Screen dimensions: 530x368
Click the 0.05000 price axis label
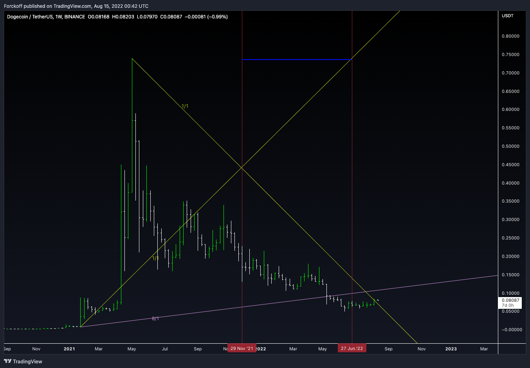tap(510, 311)
